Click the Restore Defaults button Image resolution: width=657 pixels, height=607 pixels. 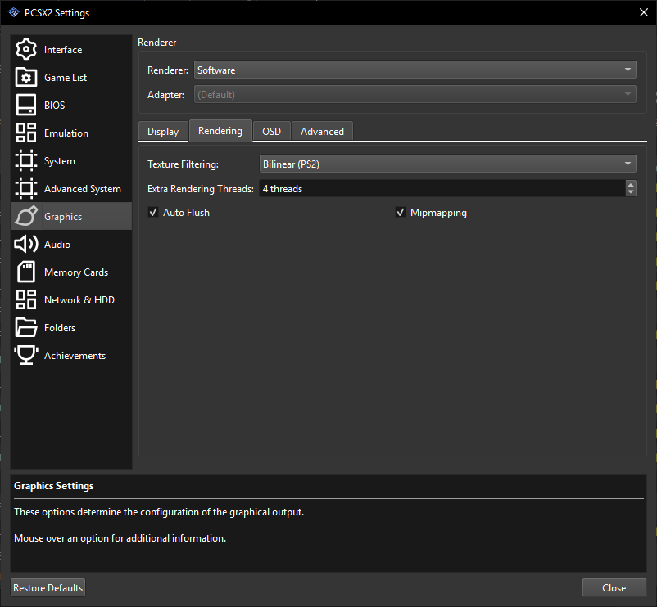tap(47, 587)
